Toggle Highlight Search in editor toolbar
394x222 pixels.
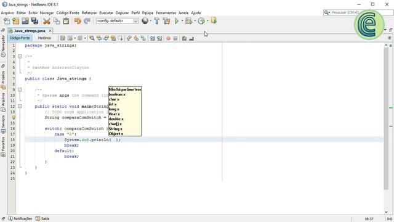[x=113, y=38]
